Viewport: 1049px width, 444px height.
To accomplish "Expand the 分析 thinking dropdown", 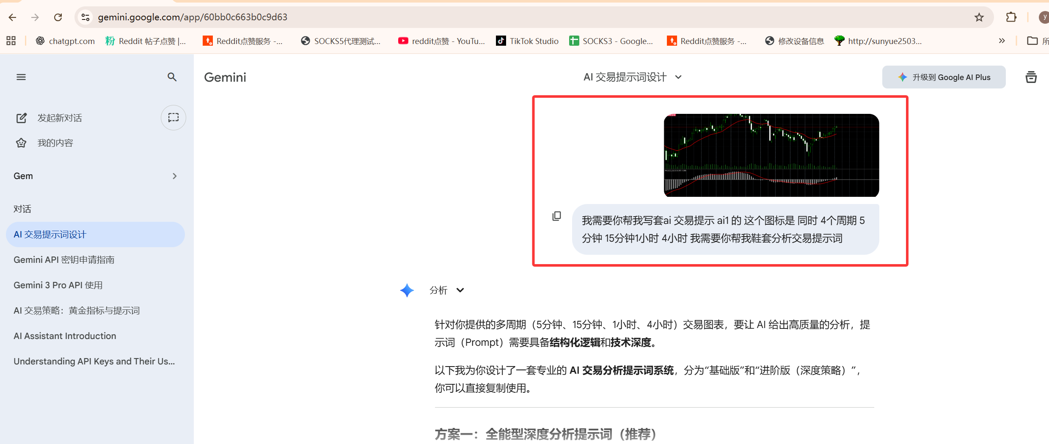I will tap(447, 290).
